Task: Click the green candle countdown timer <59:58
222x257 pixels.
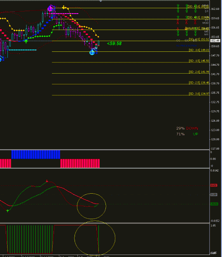Action: (x=114, y=44)
